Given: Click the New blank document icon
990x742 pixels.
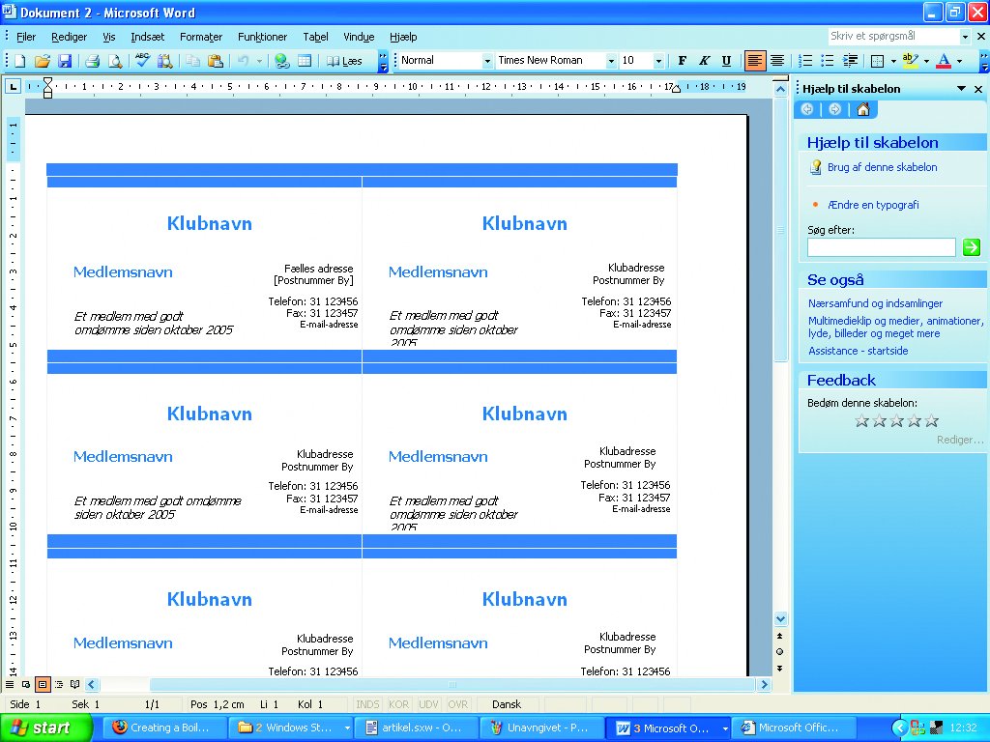Looking at the screenshot, I should click(x=19, y=61).
